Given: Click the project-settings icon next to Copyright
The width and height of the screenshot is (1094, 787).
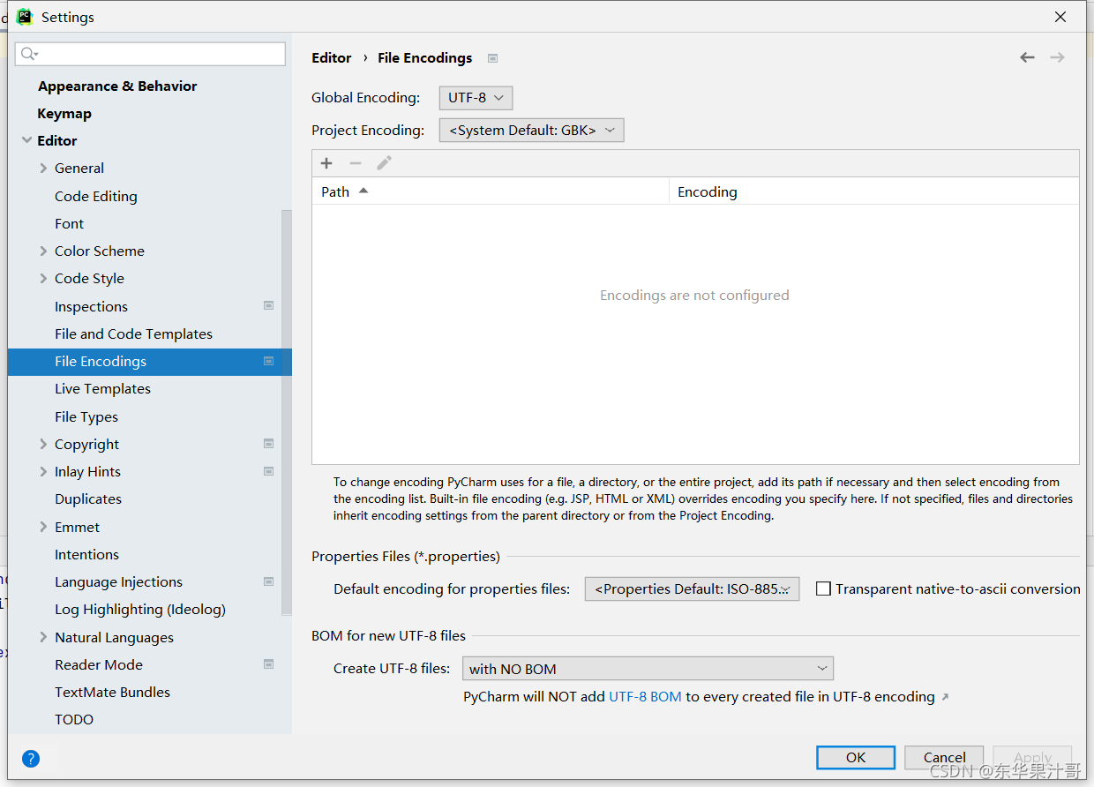Looking at the screenshot, I should (x=269, y=443).
